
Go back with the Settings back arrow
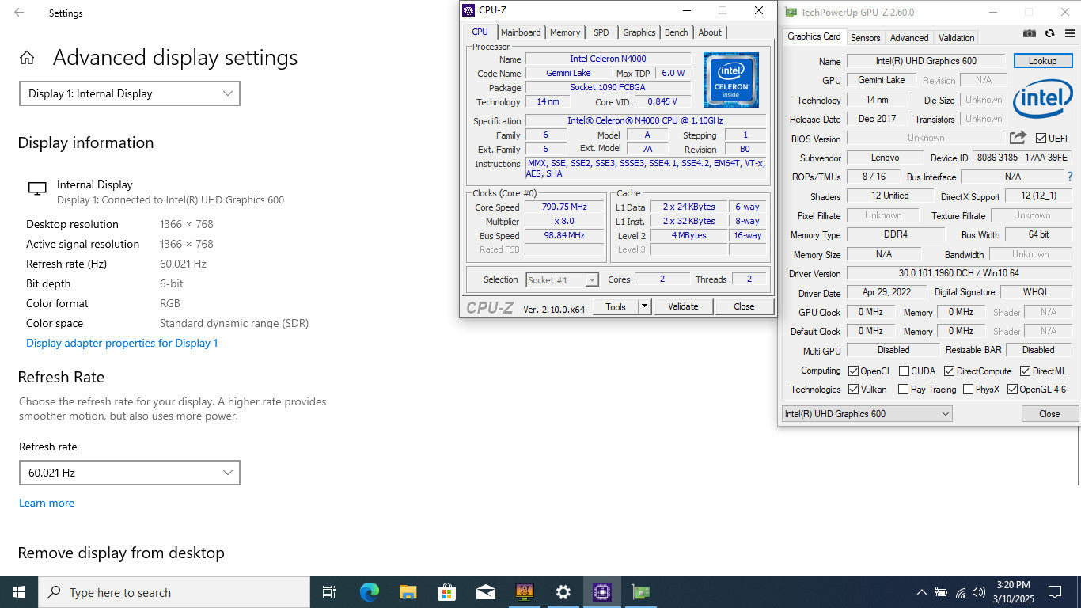[x=19, y=13]
